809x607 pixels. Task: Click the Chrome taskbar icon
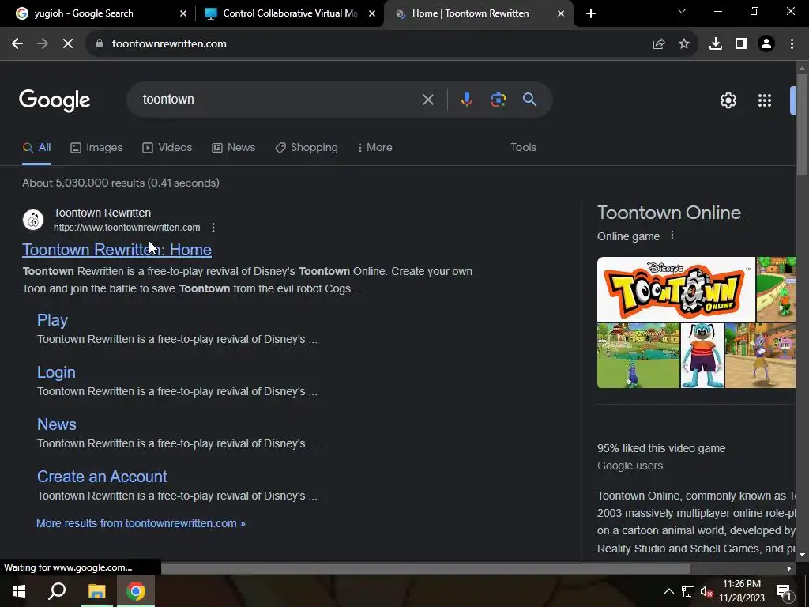pos(136,591)
